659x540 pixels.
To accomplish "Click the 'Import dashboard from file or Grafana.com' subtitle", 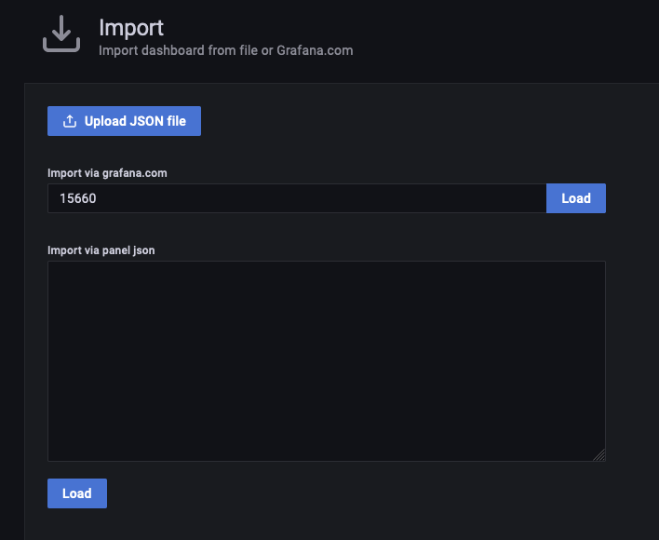I will click(225, 50).
